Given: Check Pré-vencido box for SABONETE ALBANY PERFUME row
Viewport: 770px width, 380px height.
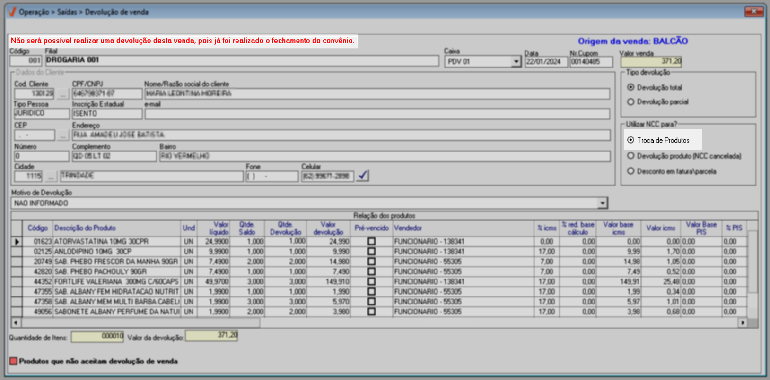Looking at the screenshot, I should [x=371, y=312].
